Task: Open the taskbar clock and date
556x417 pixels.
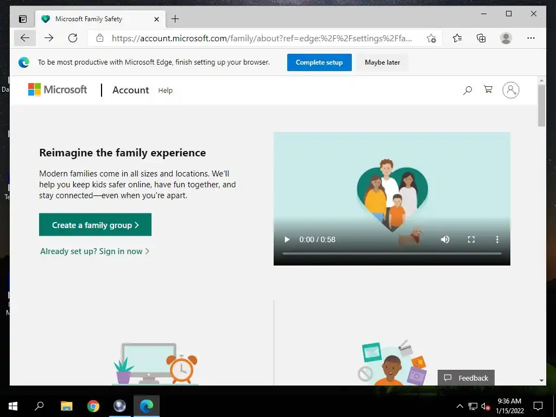Action: pyautogui.click(x=509, y=406)
